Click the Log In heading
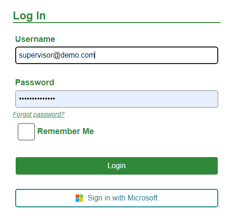The width and height of the screenshot is (233, 223). pyautogui.click(x=29, y=16)
